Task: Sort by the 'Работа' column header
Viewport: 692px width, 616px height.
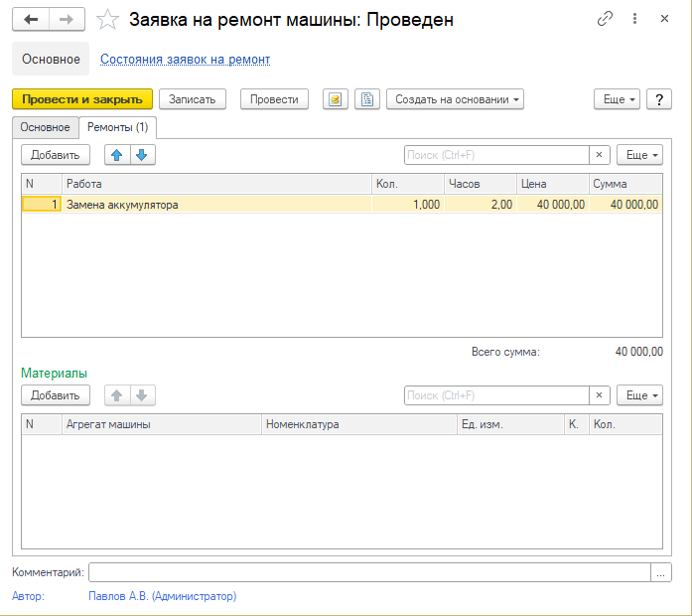Action: pyautogui.click(x=216, y=184)
